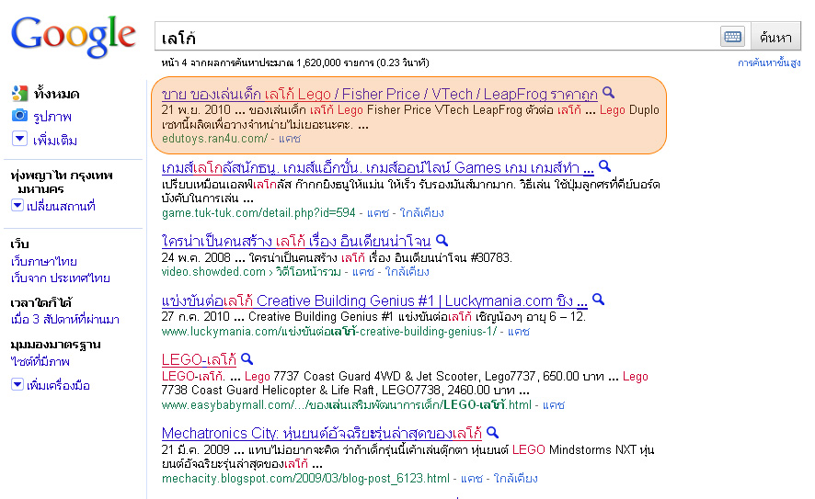Open วิดีโอหน้ารวม breadcrumb of video.showded.com

pos(308,272)
